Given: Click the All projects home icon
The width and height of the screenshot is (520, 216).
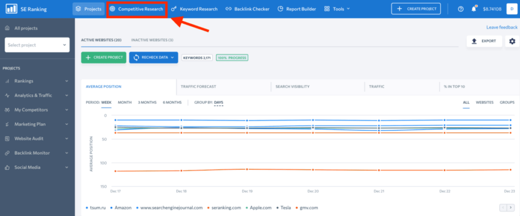Looking at the screenshot, I should coord(7,28).
